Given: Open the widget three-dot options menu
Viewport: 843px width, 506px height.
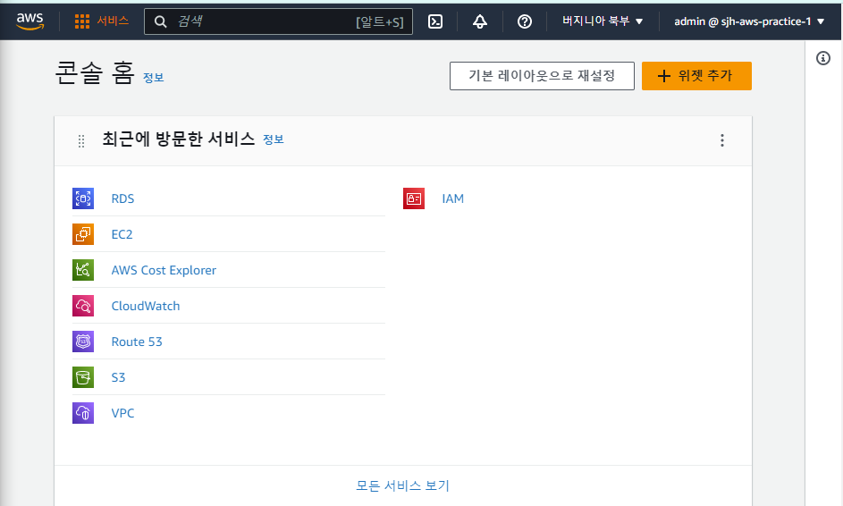Looking at the screenshot, I should (x=722, y=140).
